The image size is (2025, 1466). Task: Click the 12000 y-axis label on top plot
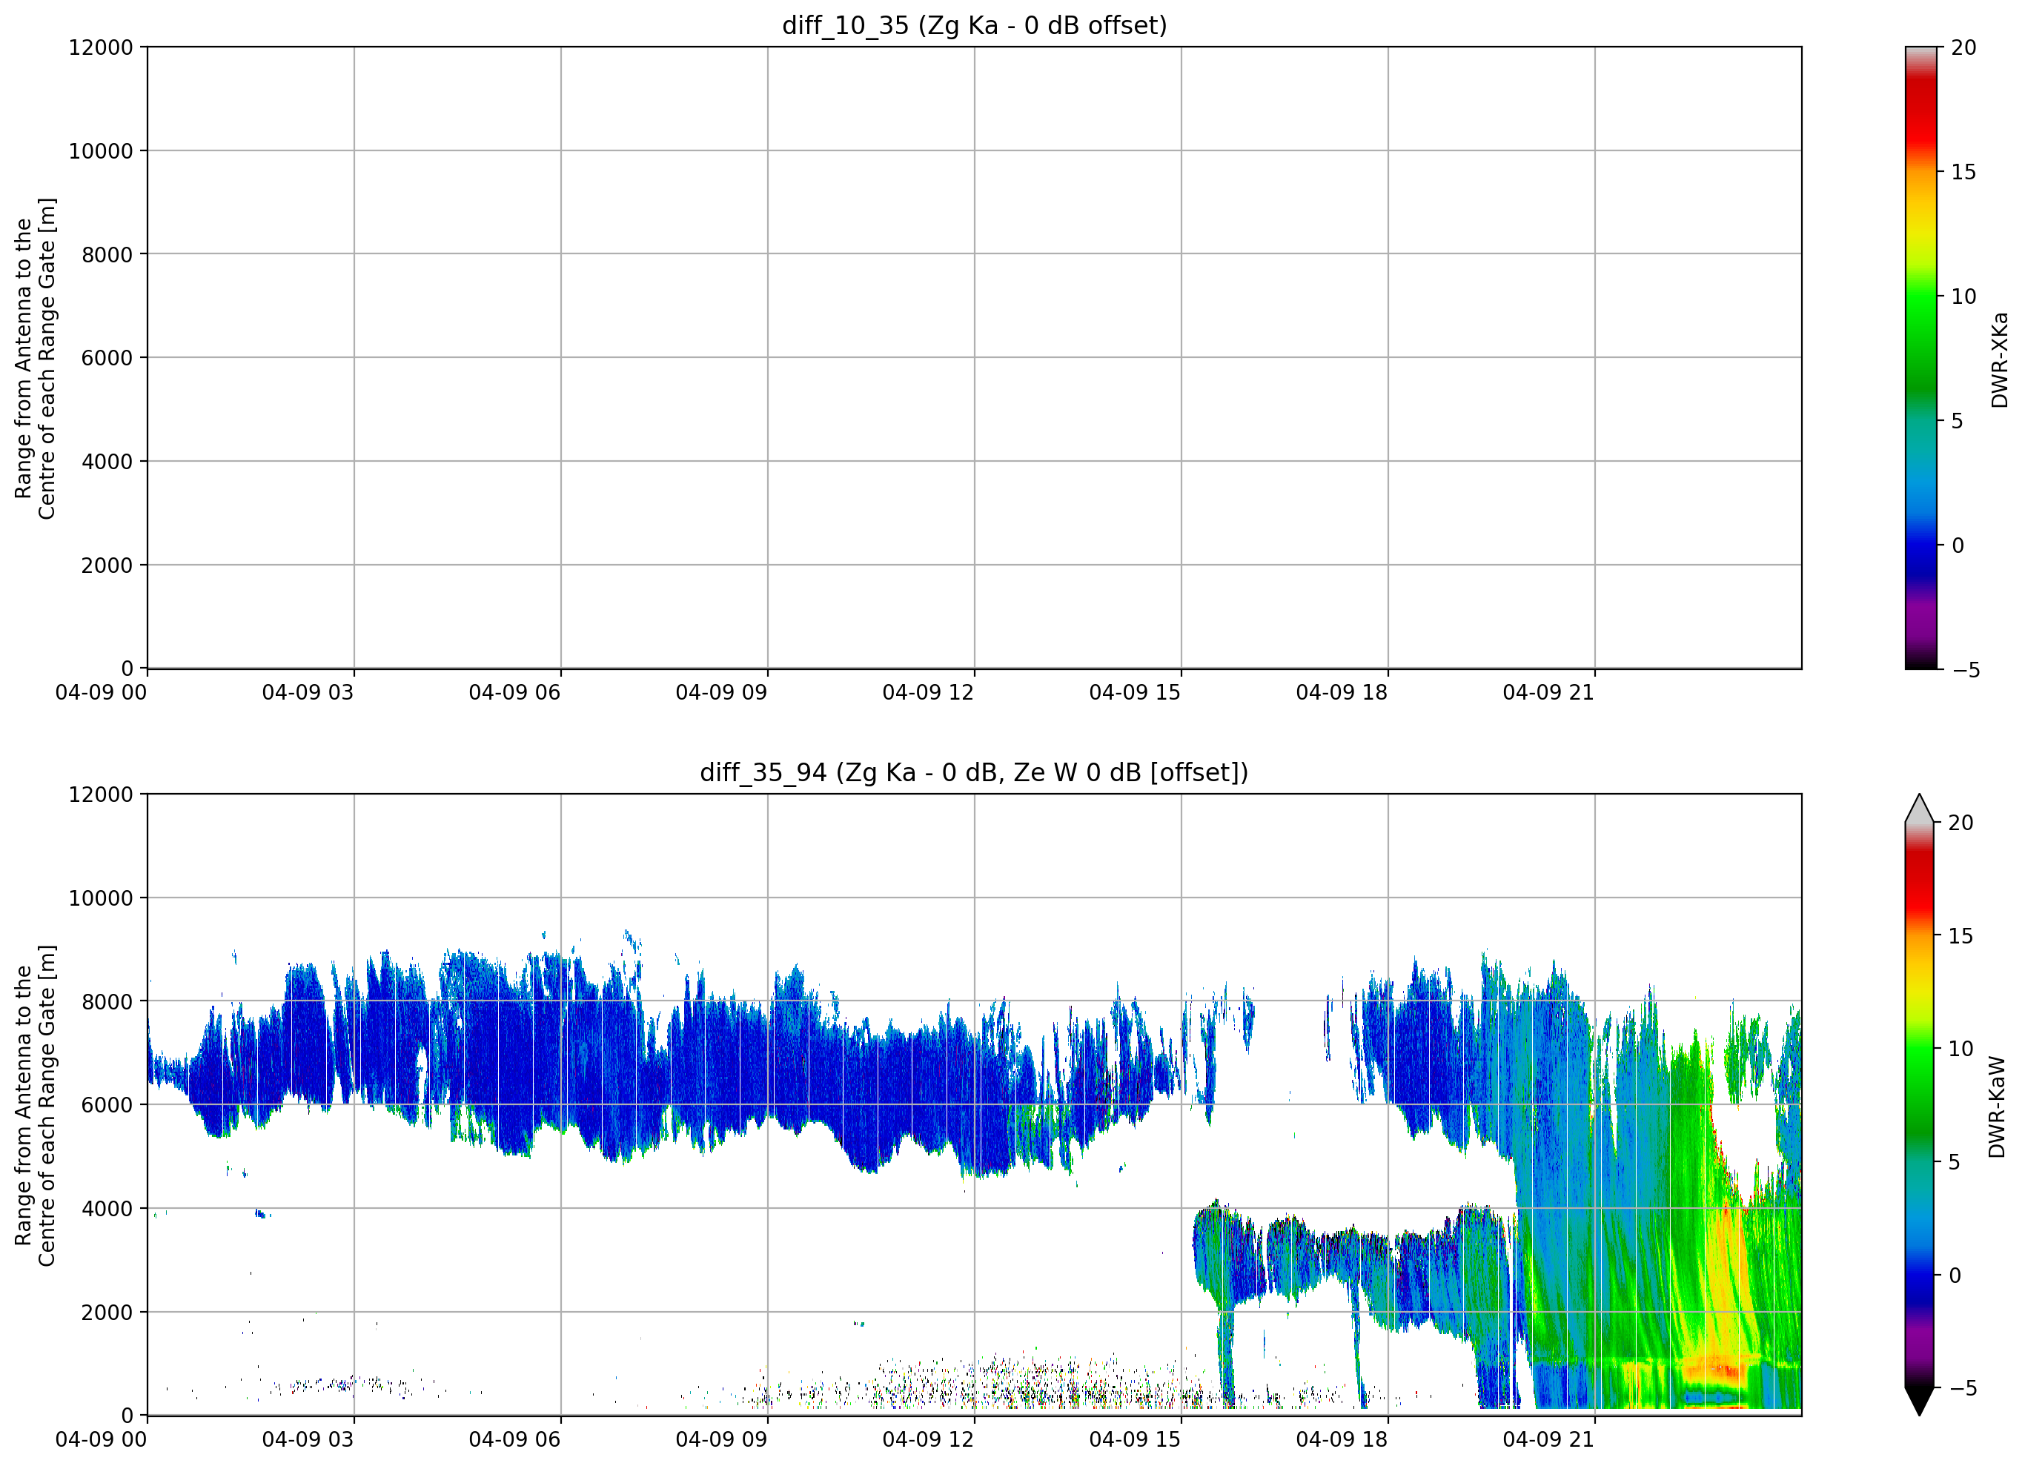(101, 47)
